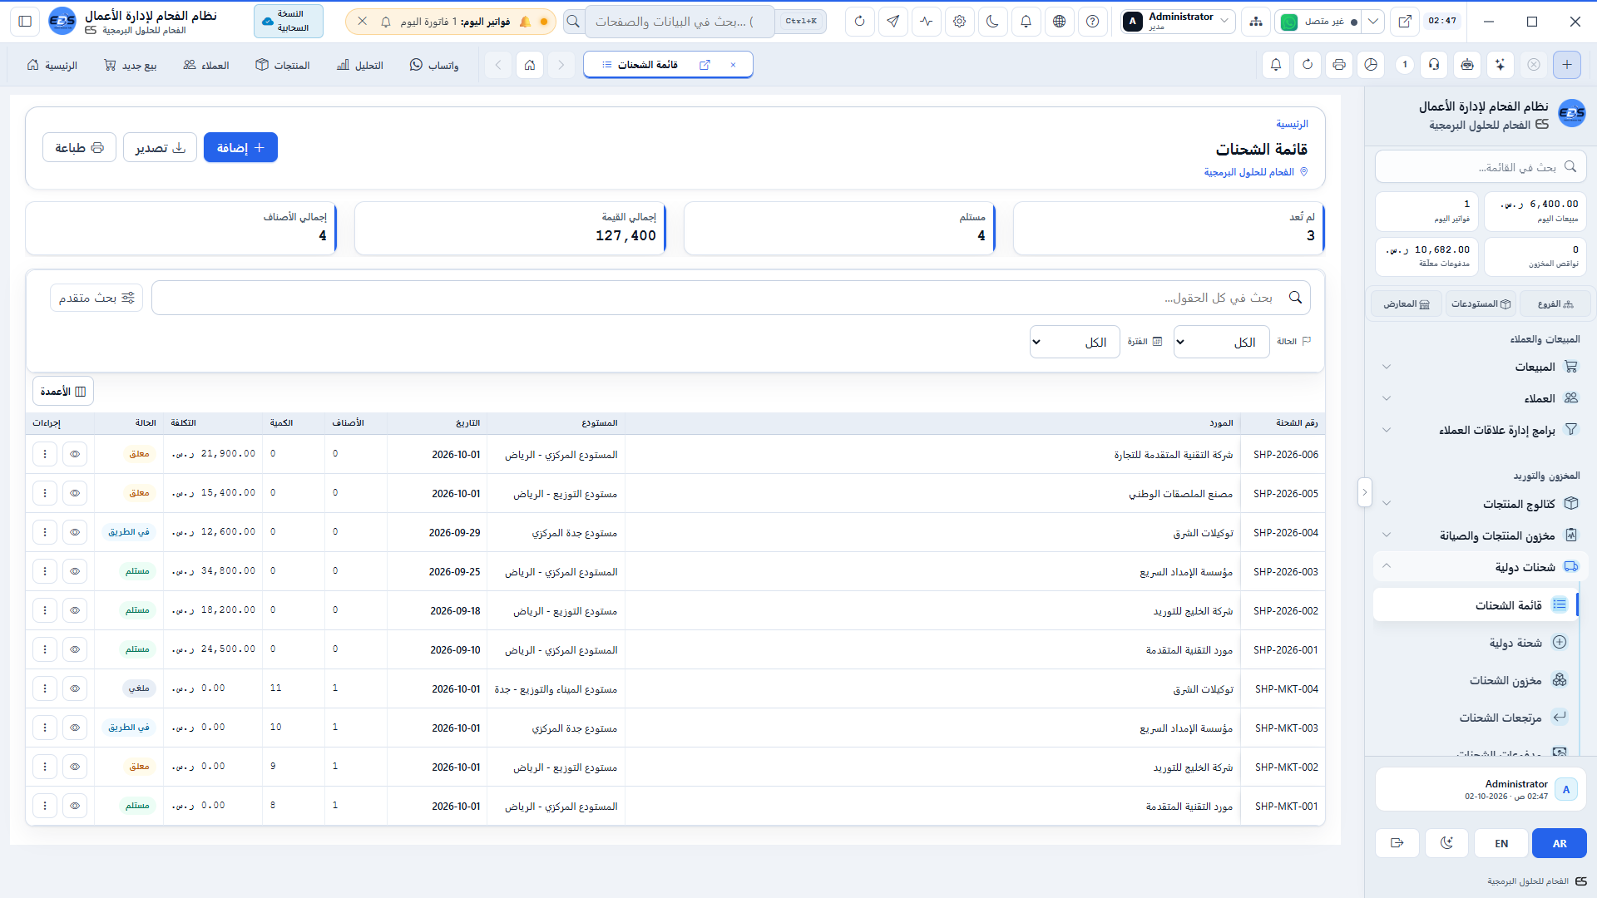This screenshot has width=1597, height=898.
Task: Toggle the sidebar panel icon at top-left
Action: click(25, 22)
